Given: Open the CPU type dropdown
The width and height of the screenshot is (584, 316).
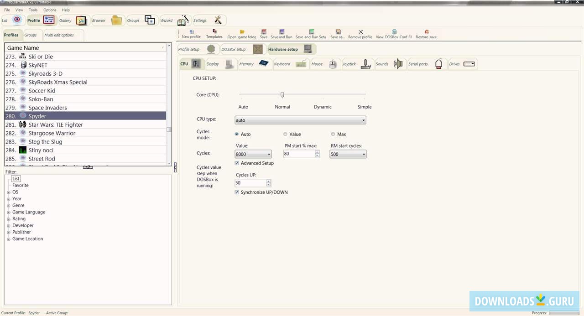Looking at the screenshot, I should pyautogui.click(x=363, y=120).
